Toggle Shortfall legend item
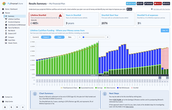172x110 pixels. tap(135, 88)
